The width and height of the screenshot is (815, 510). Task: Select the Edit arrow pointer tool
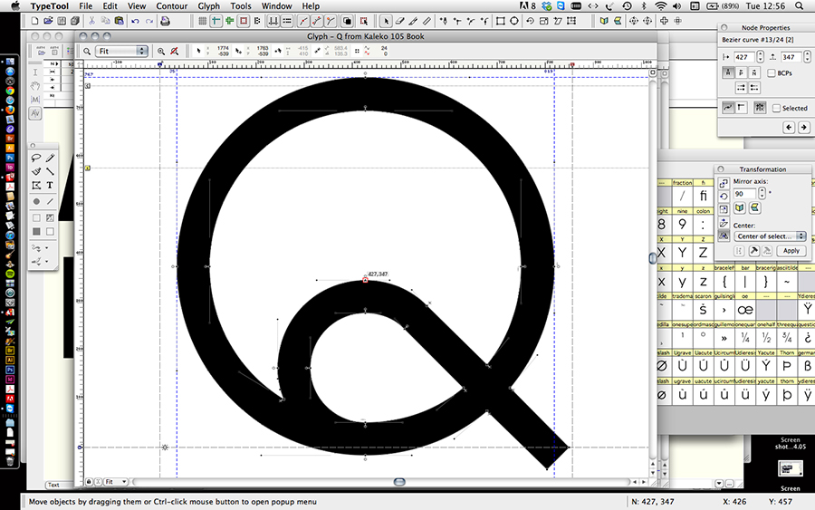click(385, 21)
